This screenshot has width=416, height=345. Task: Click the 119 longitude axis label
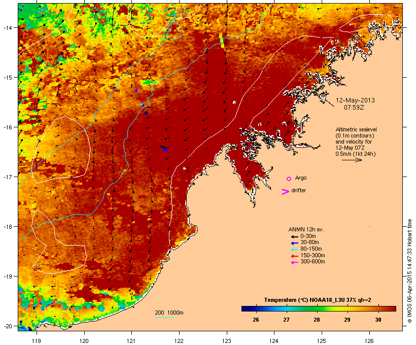[37, 341]
